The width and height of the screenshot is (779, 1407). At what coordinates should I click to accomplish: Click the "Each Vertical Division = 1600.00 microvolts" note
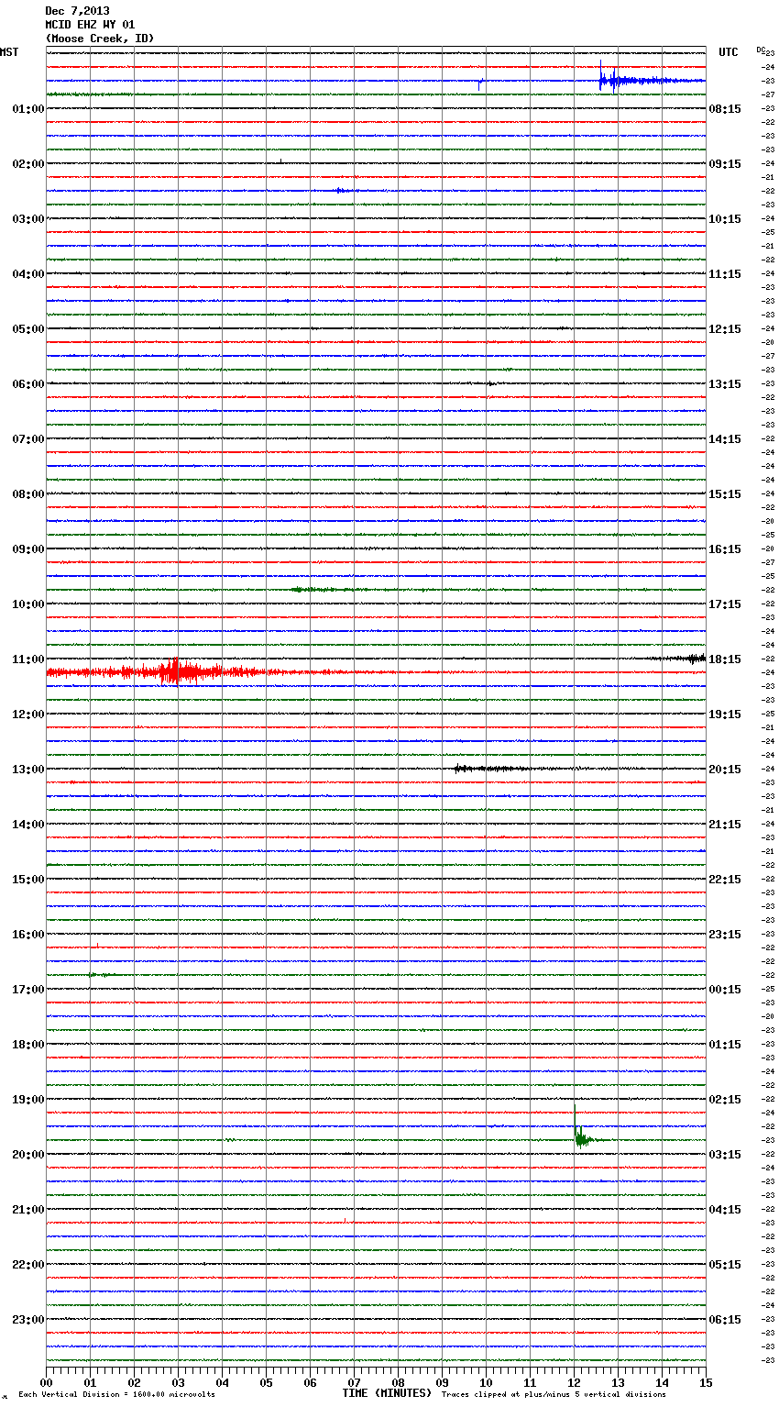coord(116,1395)
